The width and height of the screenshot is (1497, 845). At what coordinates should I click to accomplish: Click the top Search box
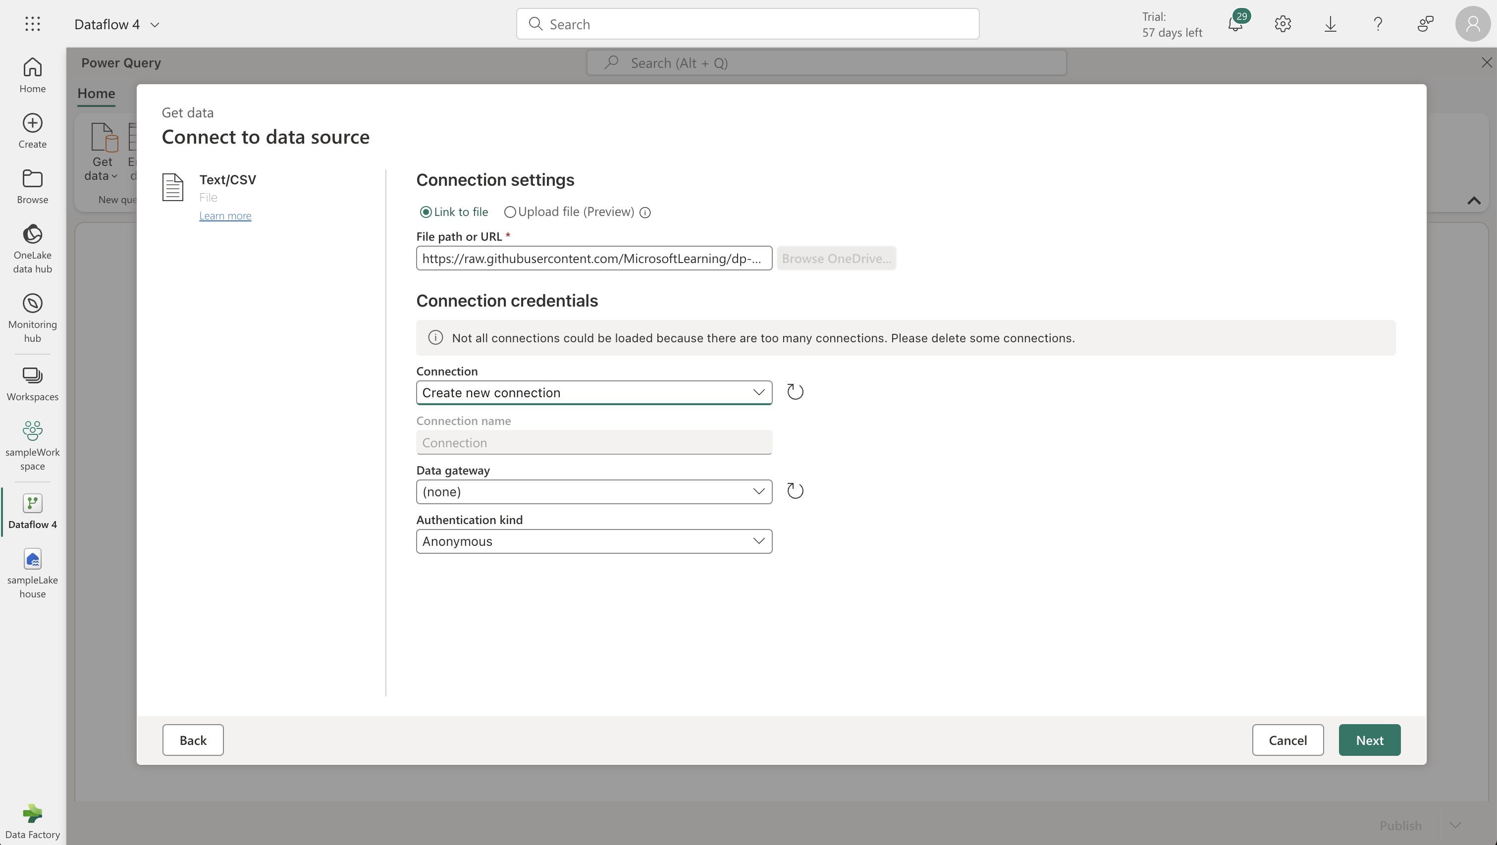click(x=748, y=24)
